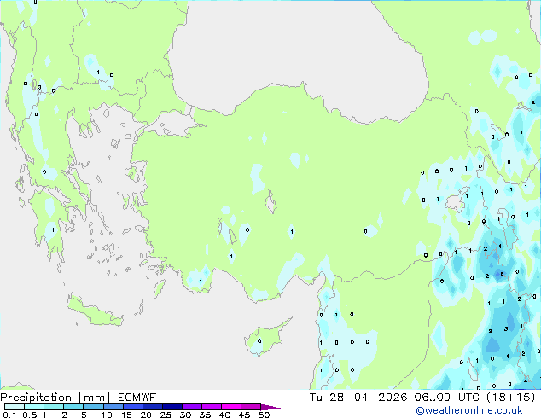Click the '50' legend scale label
This screenshot has height=418, width=541.
[x=264, y=415]
